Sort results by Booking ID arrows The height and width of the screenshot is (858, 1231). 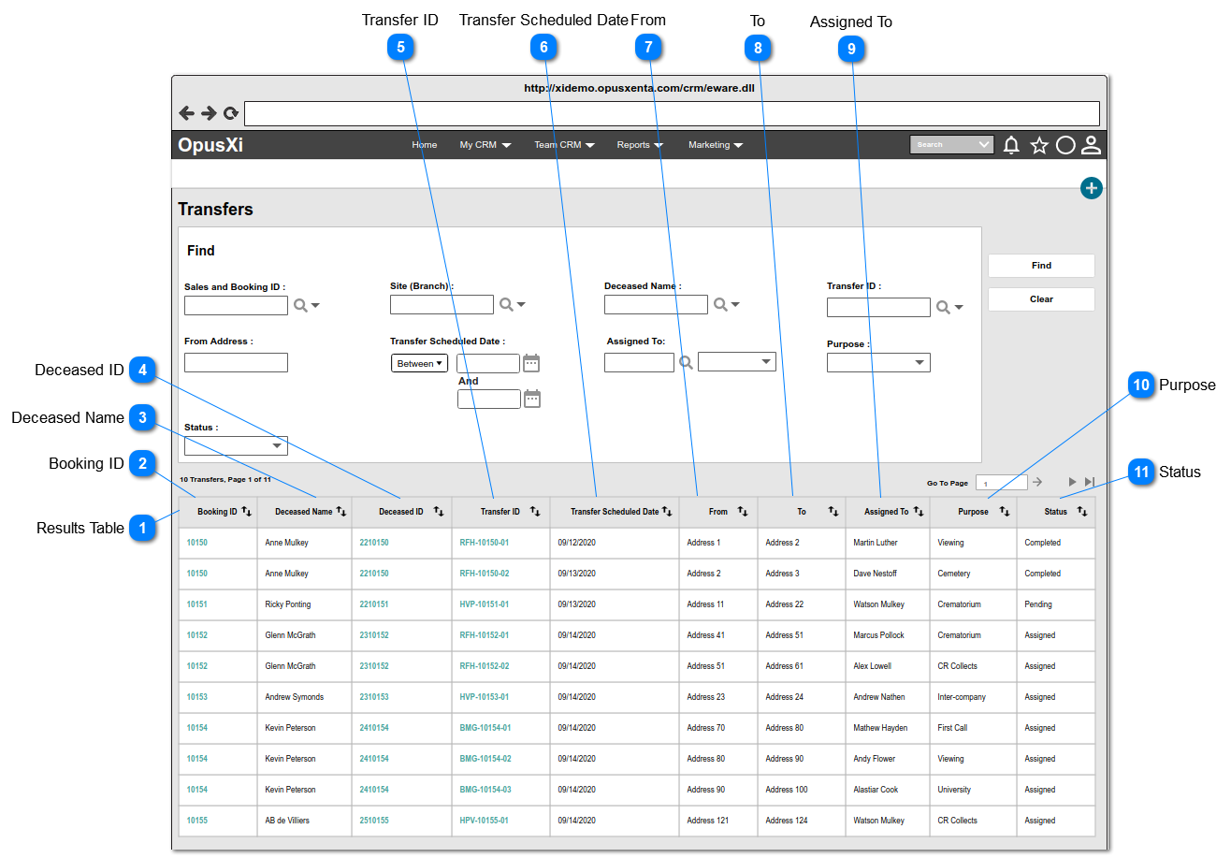coord(247,511)
